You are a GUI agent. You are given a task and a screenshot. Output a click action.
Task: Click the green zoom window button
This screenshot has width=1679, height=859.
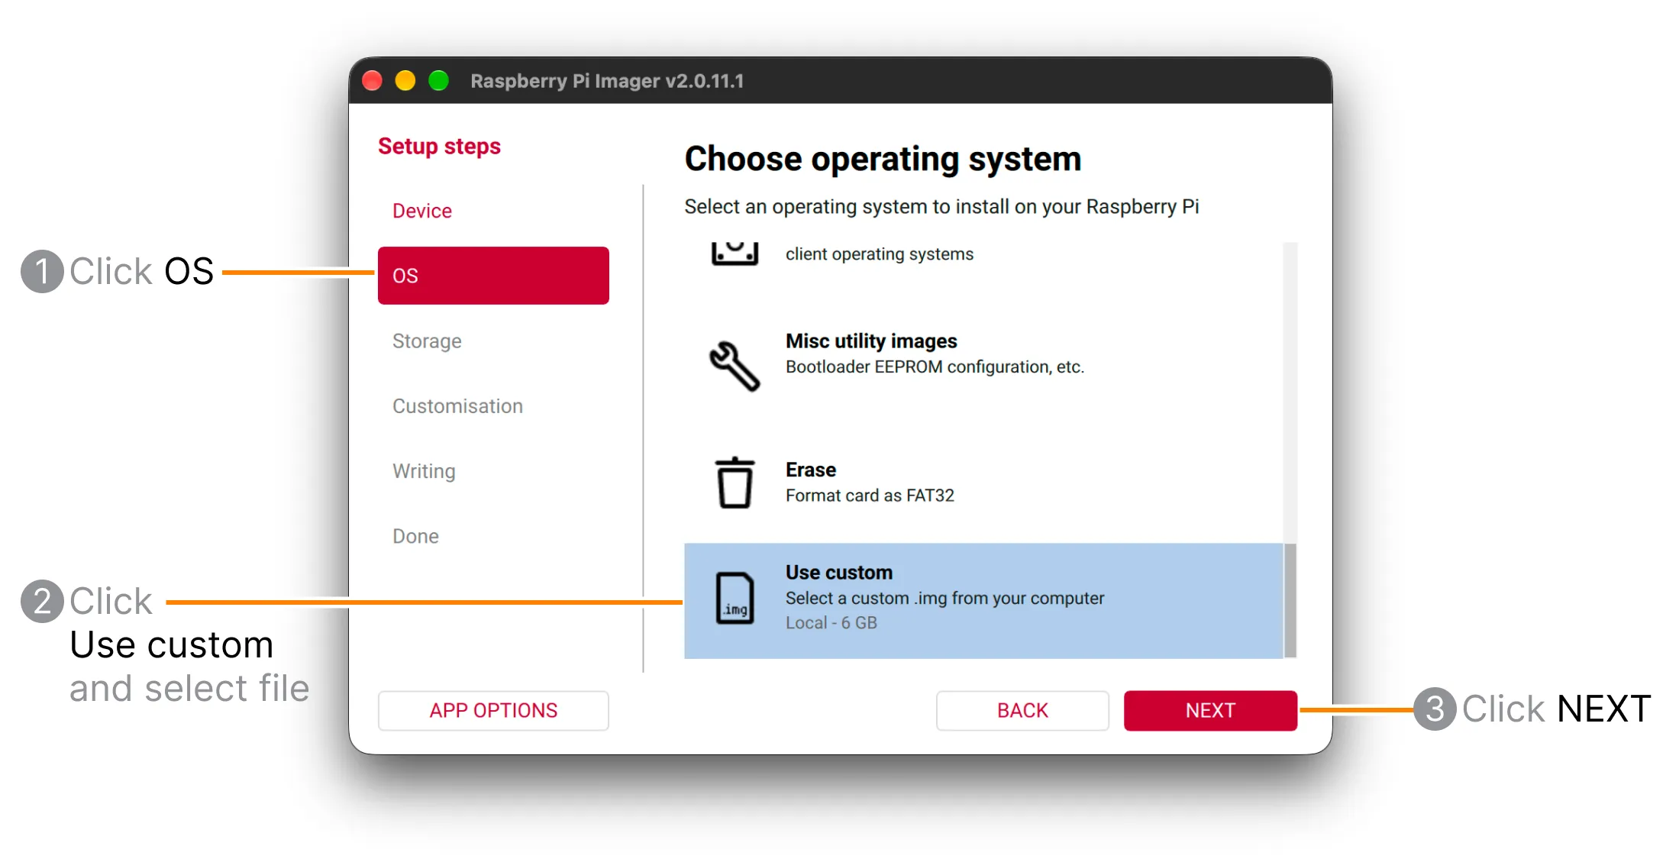(439, 80)
